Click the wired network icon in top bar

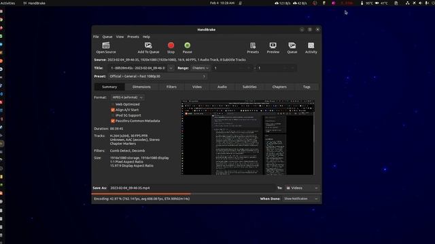[407, 3]
